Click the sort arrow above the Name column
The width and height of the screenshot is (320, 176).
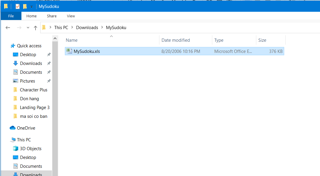pyautogui.click(x=111, y=36)
